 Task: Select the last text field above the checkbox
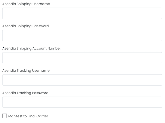82,102
